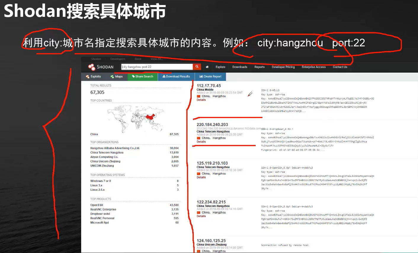The height and width of the screenshot is (253, 418).
Task: Filter by China Unicom Zhejiang organization
Action: click(x=105, y=161)
